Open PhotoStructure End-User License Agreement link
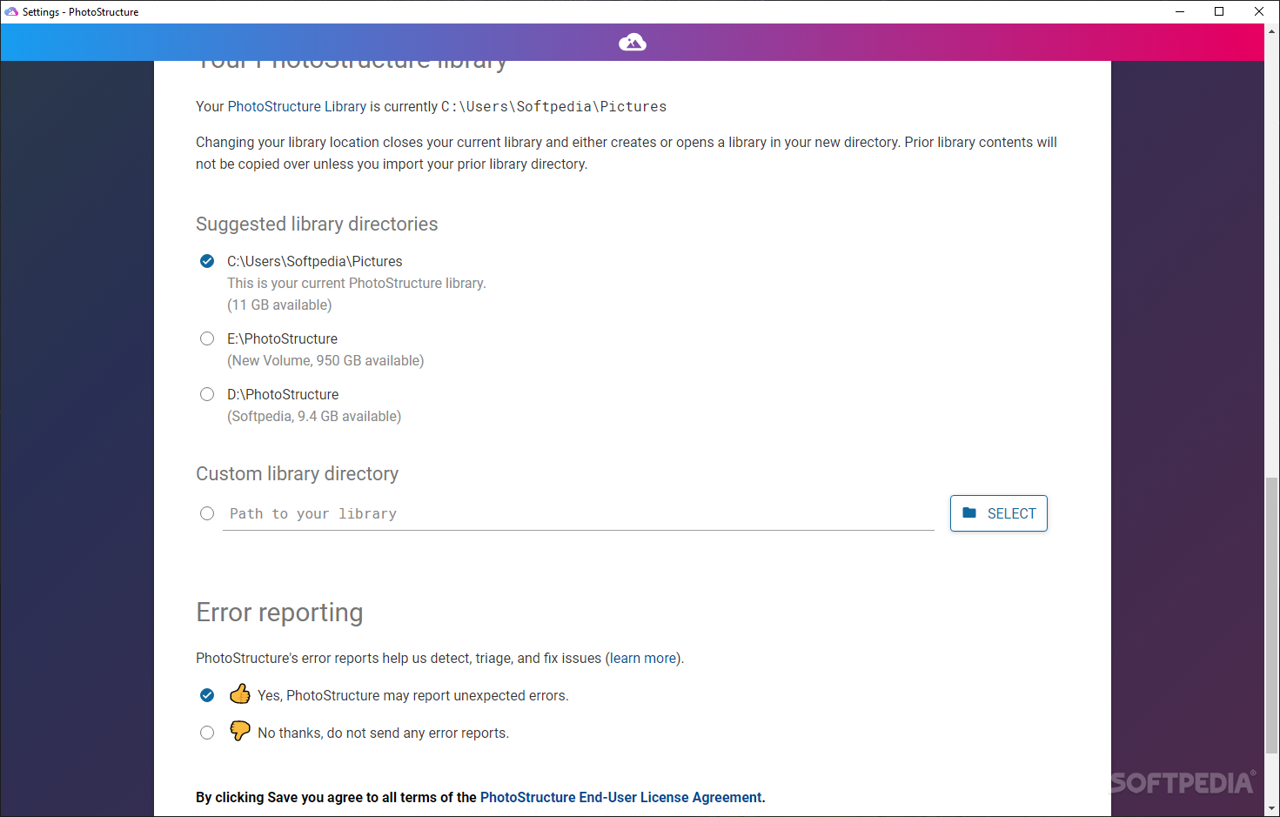 pyautogui.click(x=621, y=797)
